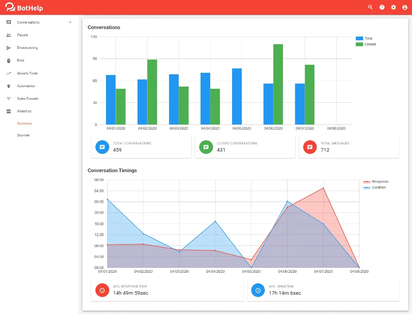Click the green 04/06/2020 Closed bar

tap(278, 85)
